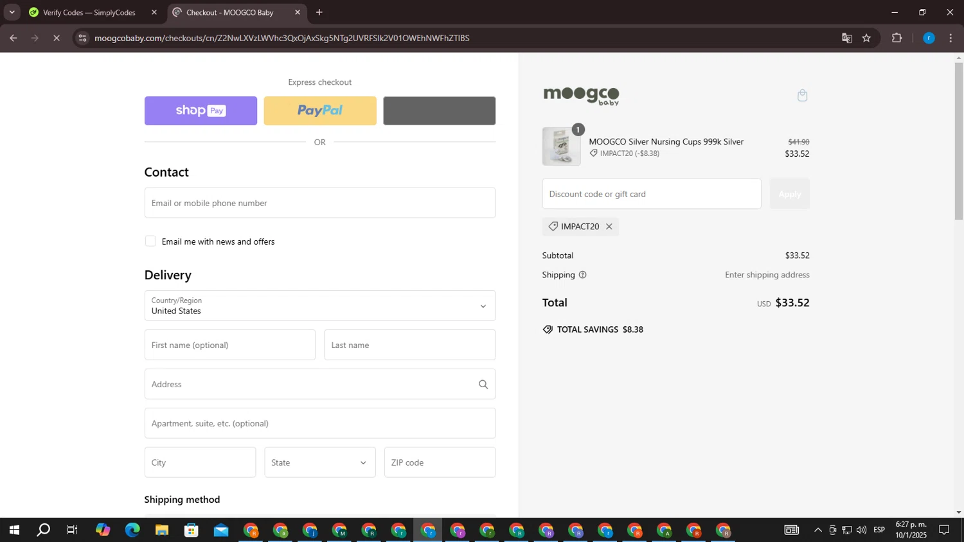The width and height of the screenshot is (964, 542).
Task: Click the address bar URL
Action: (x=281, y=39)
